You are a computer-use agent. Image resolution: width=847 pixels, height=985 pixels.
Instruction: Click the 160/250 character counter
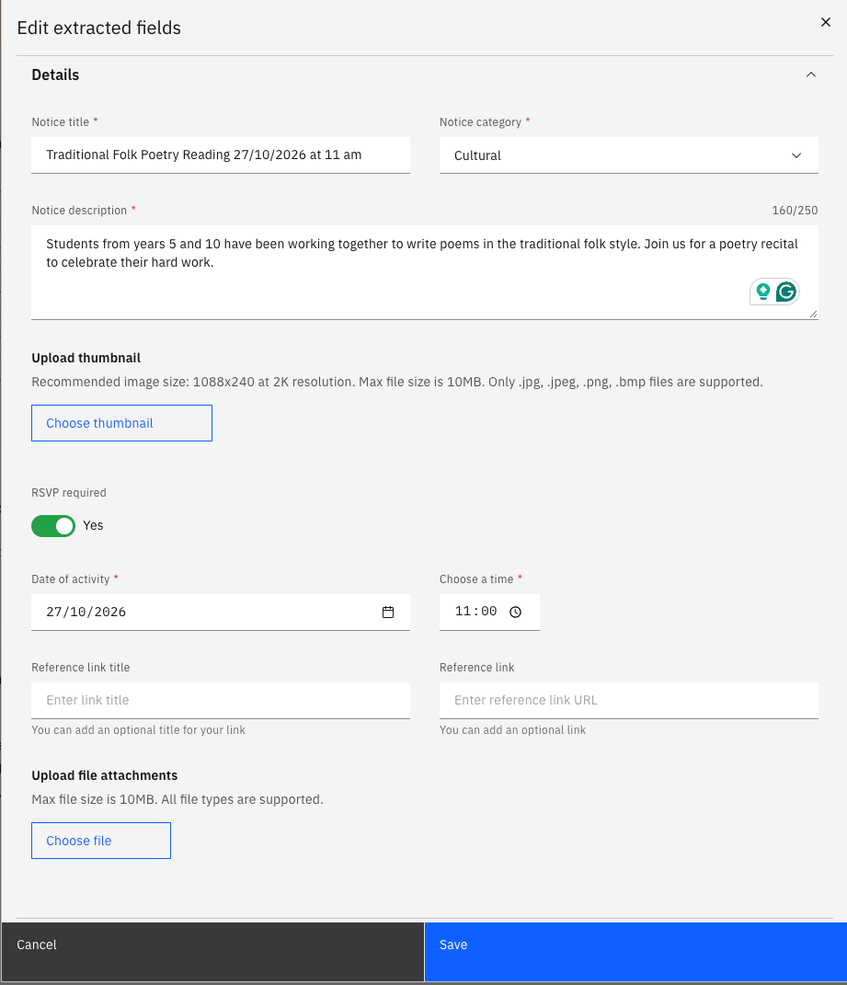(795, 211)
